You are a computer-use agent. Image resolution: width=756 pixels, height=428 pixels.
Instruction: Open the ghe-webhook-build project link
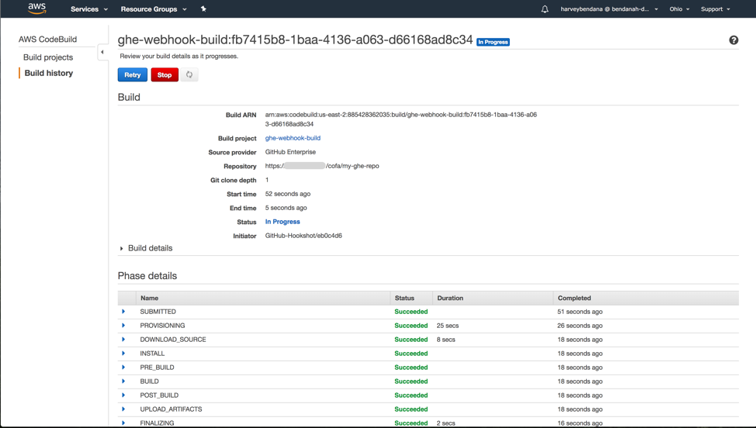pyautogui.click(x=293, y=138)
